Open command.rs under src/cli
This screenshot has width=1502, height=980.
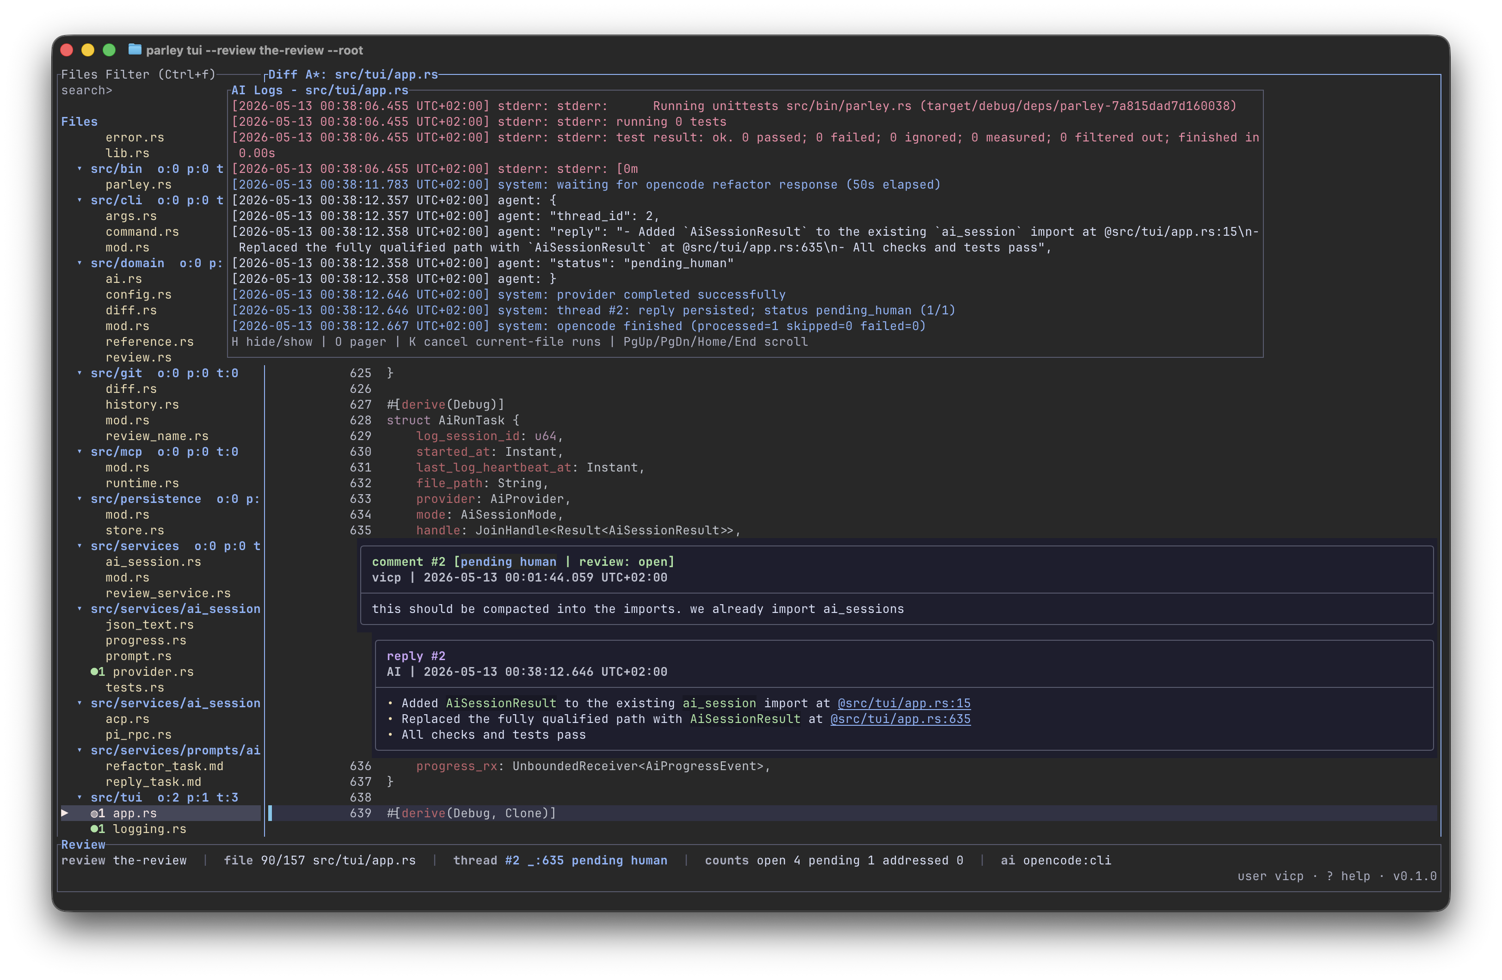click(142, 232)
